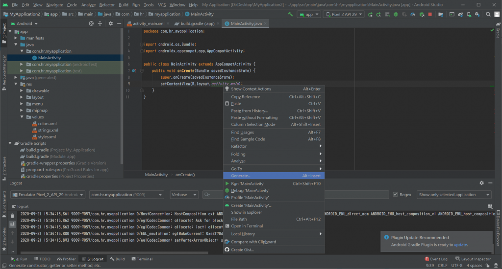
Task: Click the Logcat panel settings gear
Action: point(482,182)
